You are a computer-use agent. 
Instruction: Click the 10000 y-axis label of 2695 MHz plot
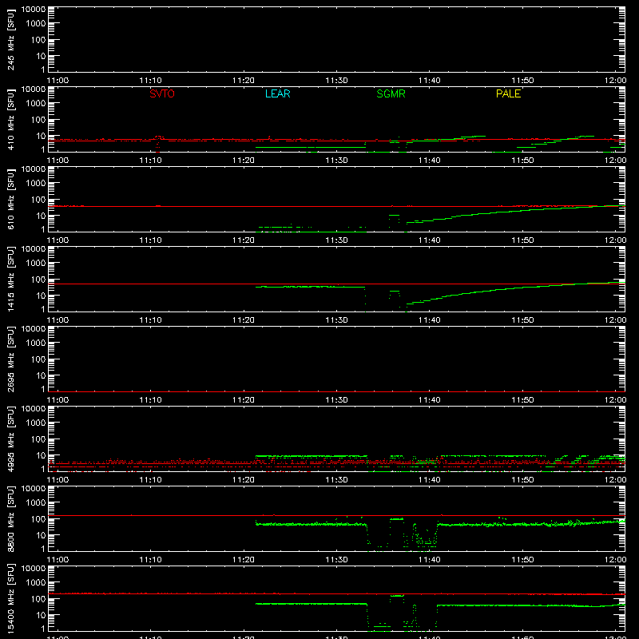click(34, 329)
